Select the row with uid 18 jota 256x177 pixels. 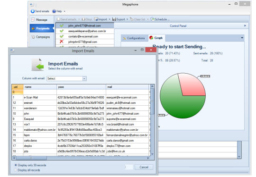tap(81, 151)
